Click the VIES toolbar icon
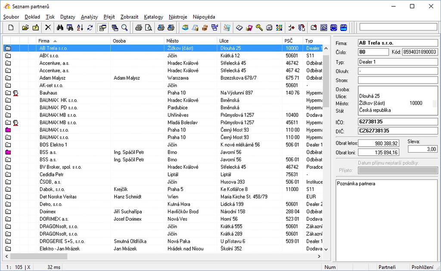The width and height of the screenshot is (441, 271). [334, 28]
